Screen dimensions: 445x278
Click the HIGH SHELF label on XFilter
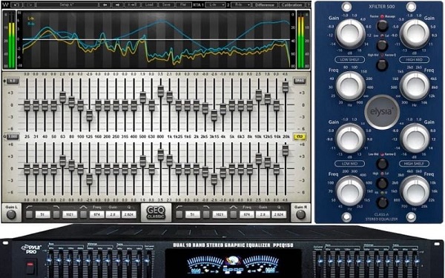coord(414,164)
